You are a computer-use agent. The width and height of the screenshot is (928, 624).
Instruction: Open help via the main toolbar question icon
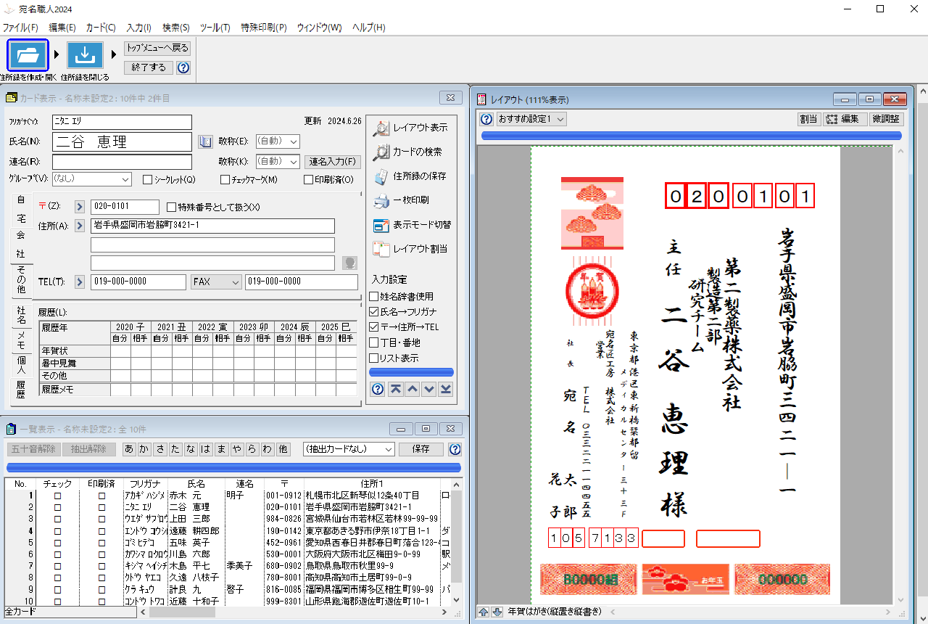183,67
